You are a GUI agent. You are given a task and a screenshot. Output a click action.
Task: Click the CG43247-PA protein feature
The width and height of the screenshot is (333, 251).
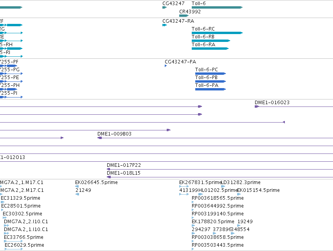tap(166, 66)
